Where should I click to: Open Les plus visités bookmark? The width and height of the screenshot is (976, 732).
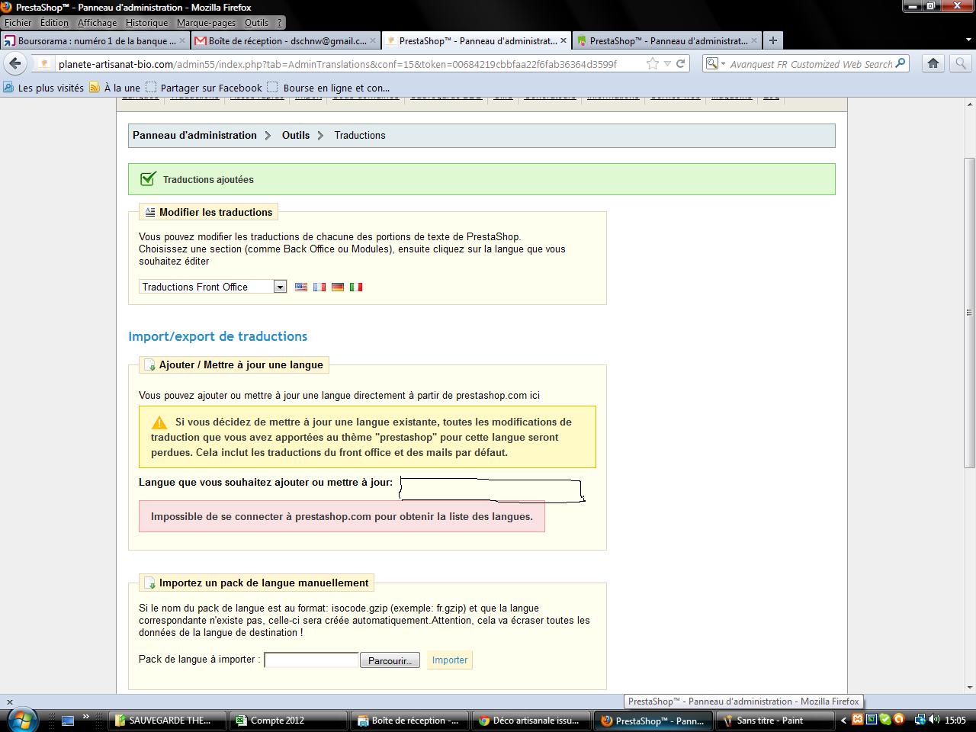pos(43,88)
